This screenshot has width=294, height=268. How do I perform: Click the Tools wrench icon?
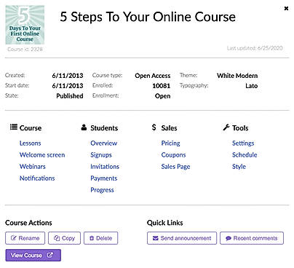click(226, 127)
